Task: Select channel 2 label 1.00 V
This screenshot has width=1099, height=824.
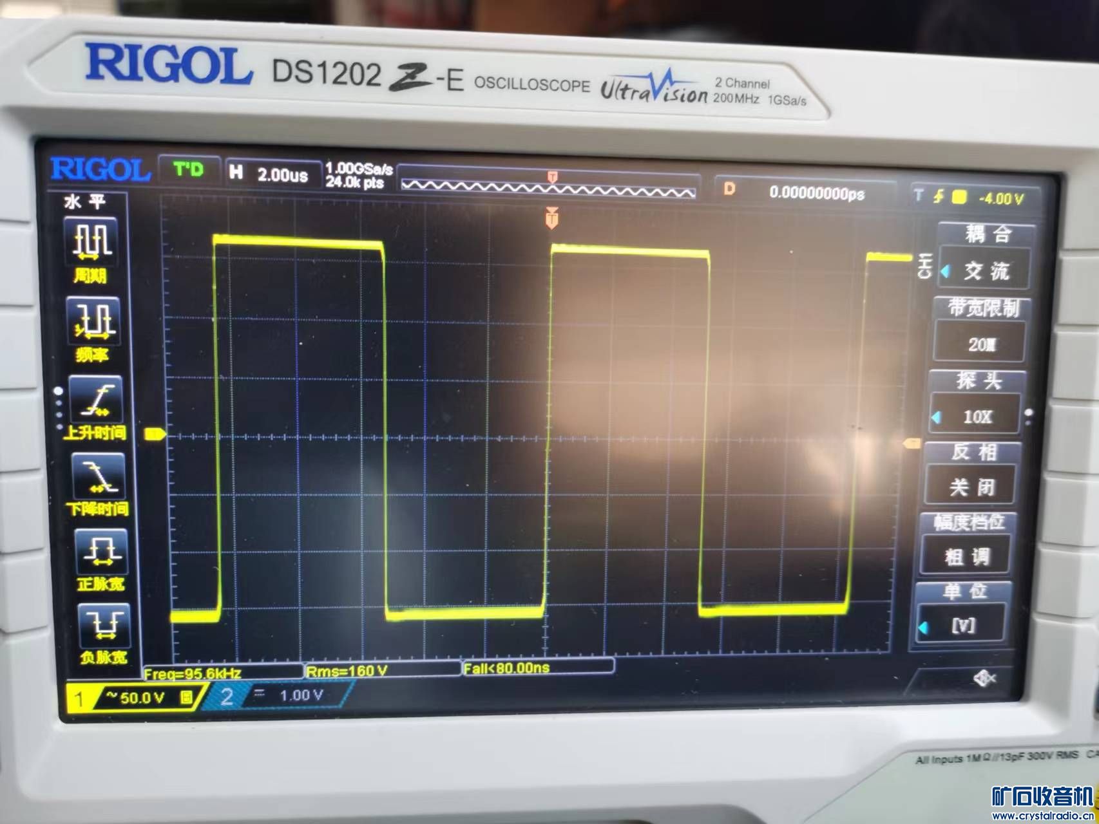Action: pos(277,696)
